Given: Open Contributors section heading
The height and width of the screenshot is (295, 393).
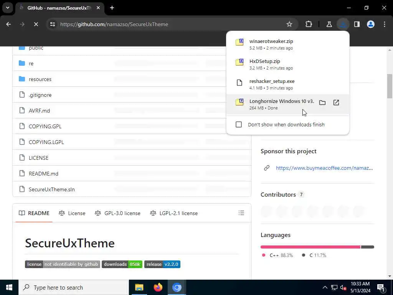Looking at the screenshot, I should click(x=278, y=195).
